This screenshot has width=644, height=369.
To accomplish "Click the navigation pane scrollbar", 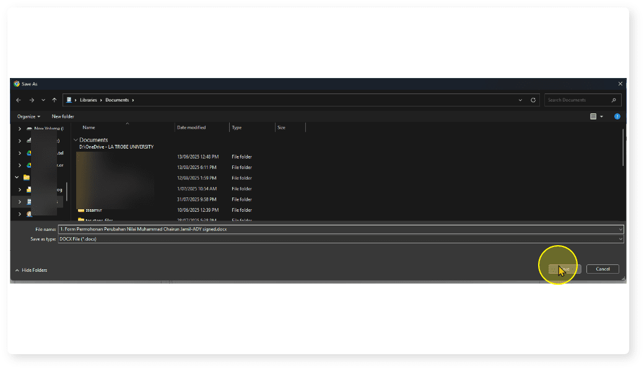I will (x=66, y=192).
